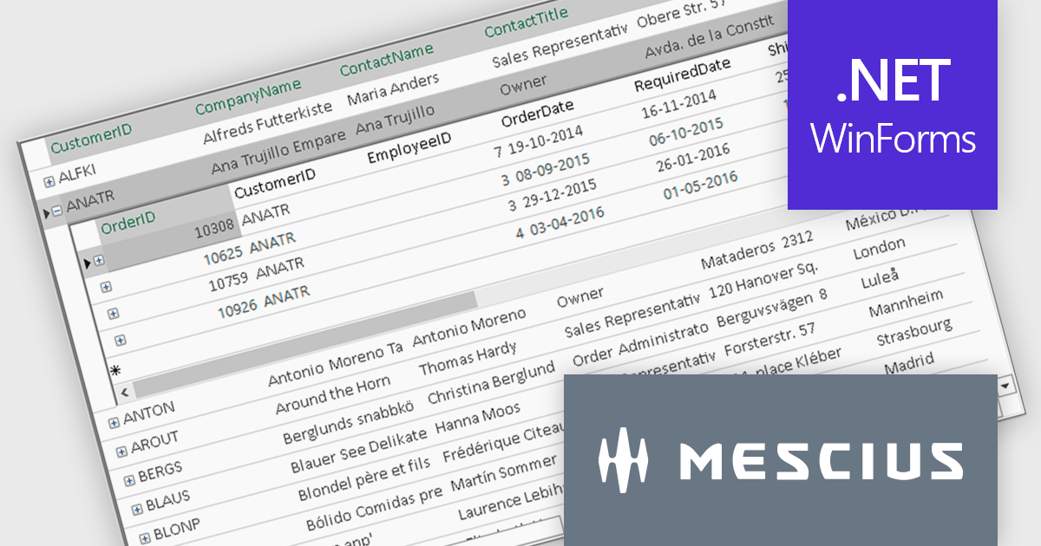
Task: Select the 03-04-2016 order date
Action: point(566,222)
